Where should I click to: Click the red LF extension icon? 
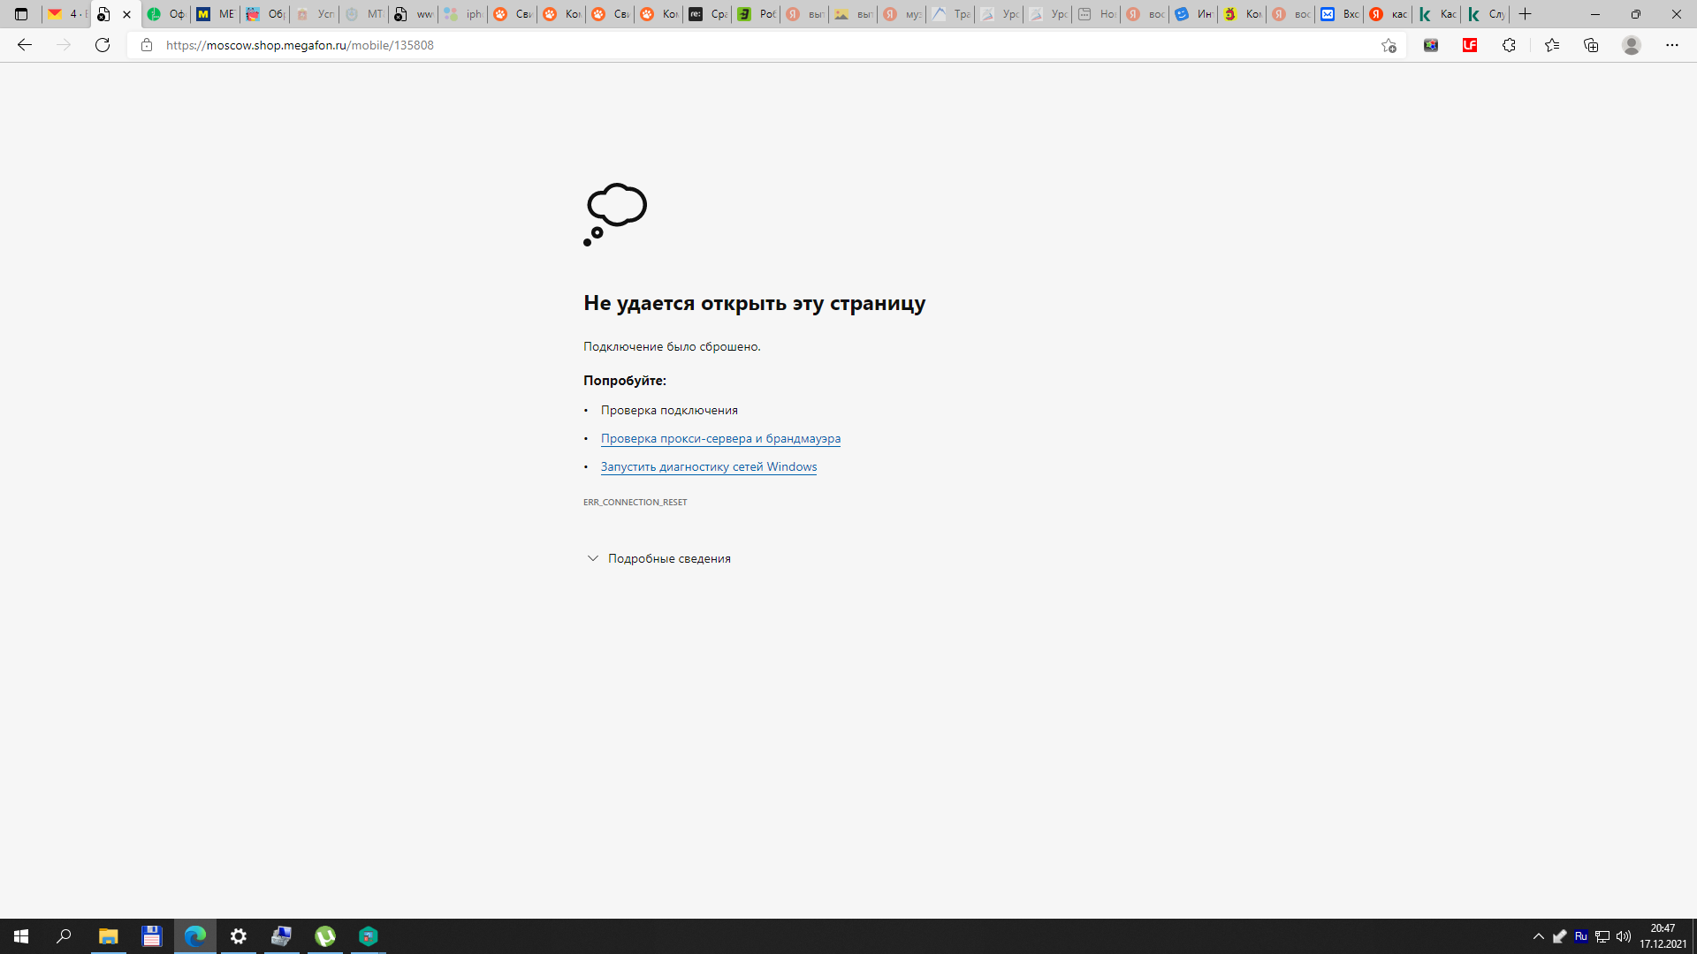coord(1470,45)
